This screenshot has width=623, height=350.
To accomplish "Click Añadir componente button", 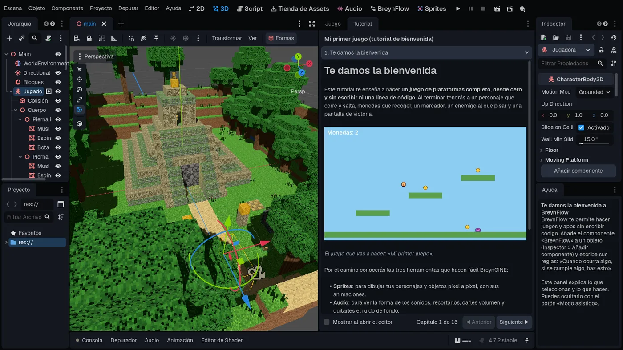I will 578,171.
